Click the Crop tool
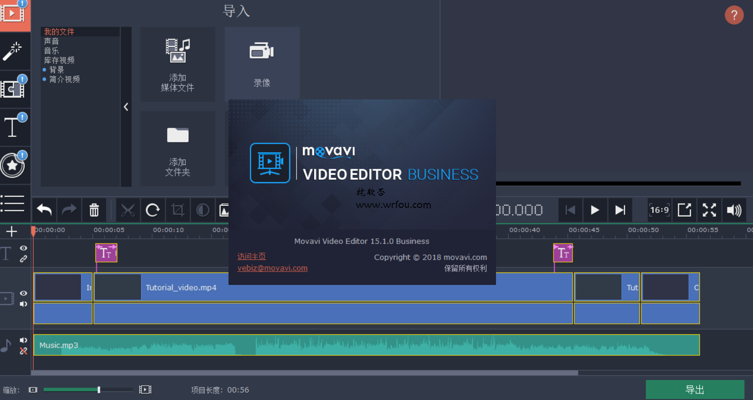The image size is (753, 400). [x=178, y=210]
